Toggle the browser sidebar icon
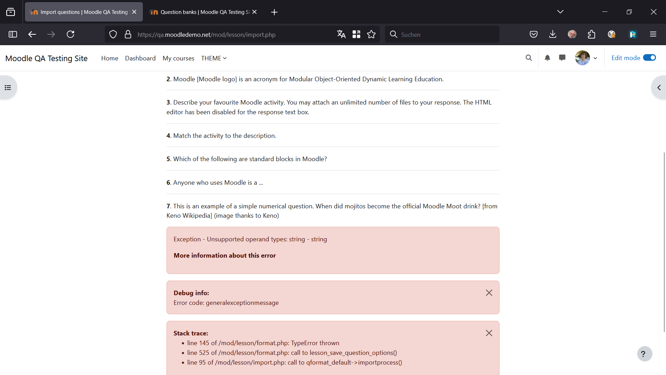This screenshot has height=375, width=666. 13,34
